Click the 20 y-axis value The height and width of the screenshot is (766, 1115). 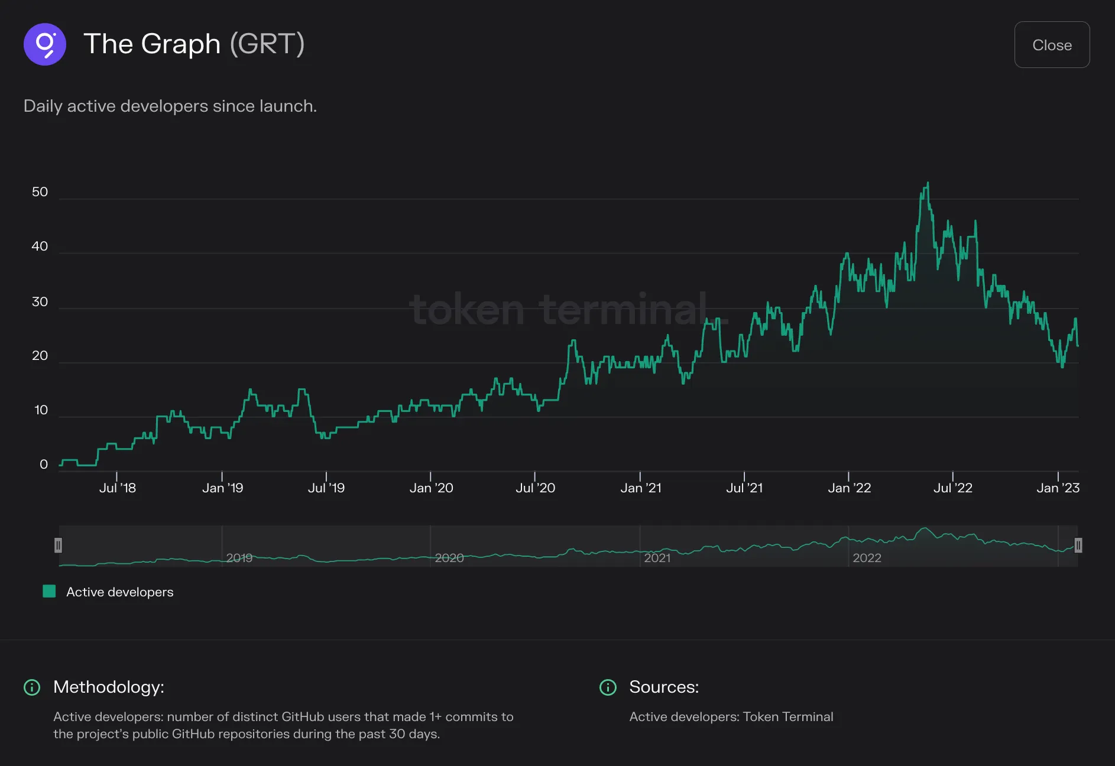40,356
